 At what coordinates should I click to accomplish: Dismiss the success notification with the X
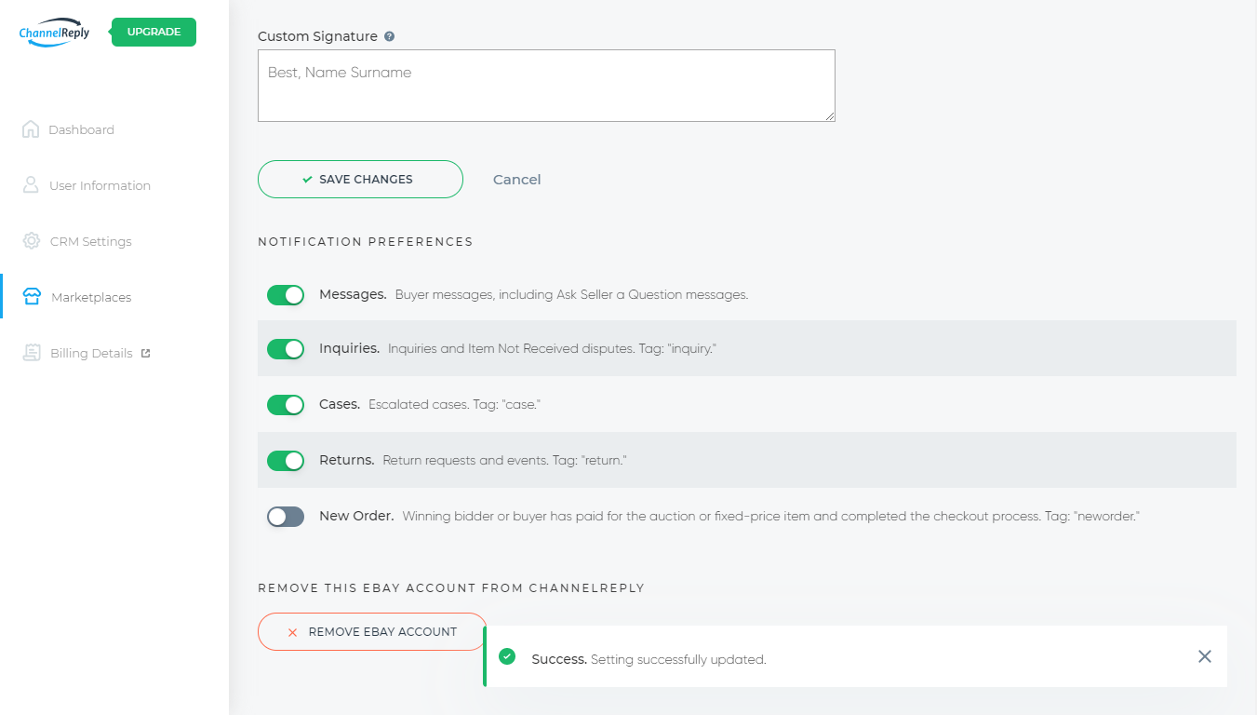[1205, 656]
